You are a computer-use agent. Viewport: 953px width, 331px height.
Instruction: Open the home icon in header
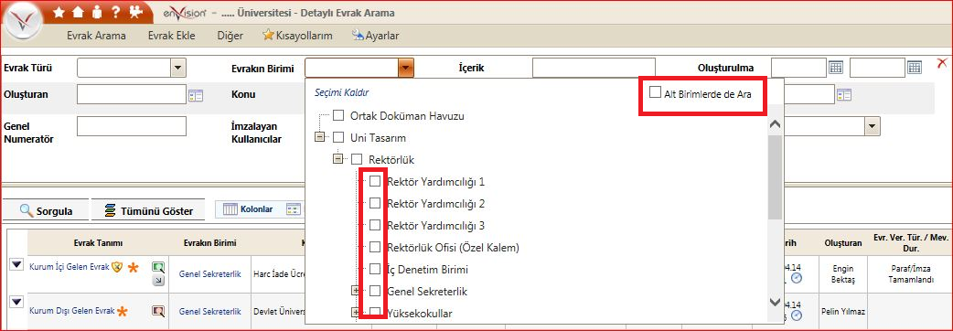[77, 12]
